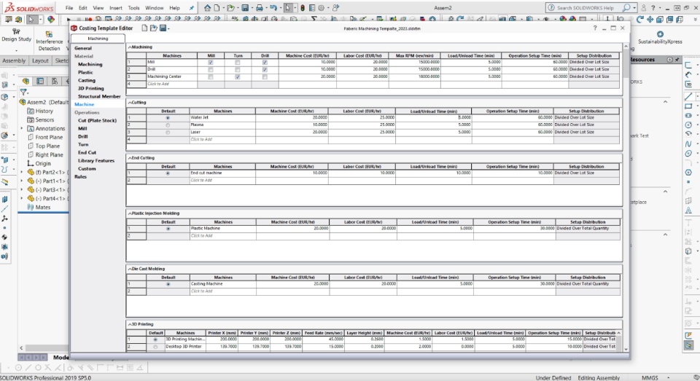This screenshot has width=700, height=381.
Task: Open the Library Features operations page
Action: pos(96,160)
